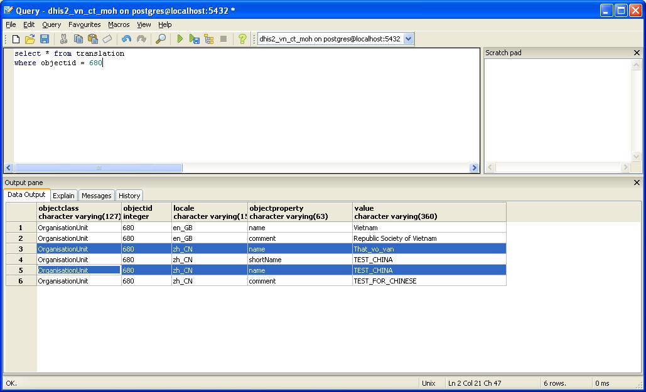This screenshot has width=646, height=392.
Task: Run the query with green play icon
Action: click(x=180, y=39)
